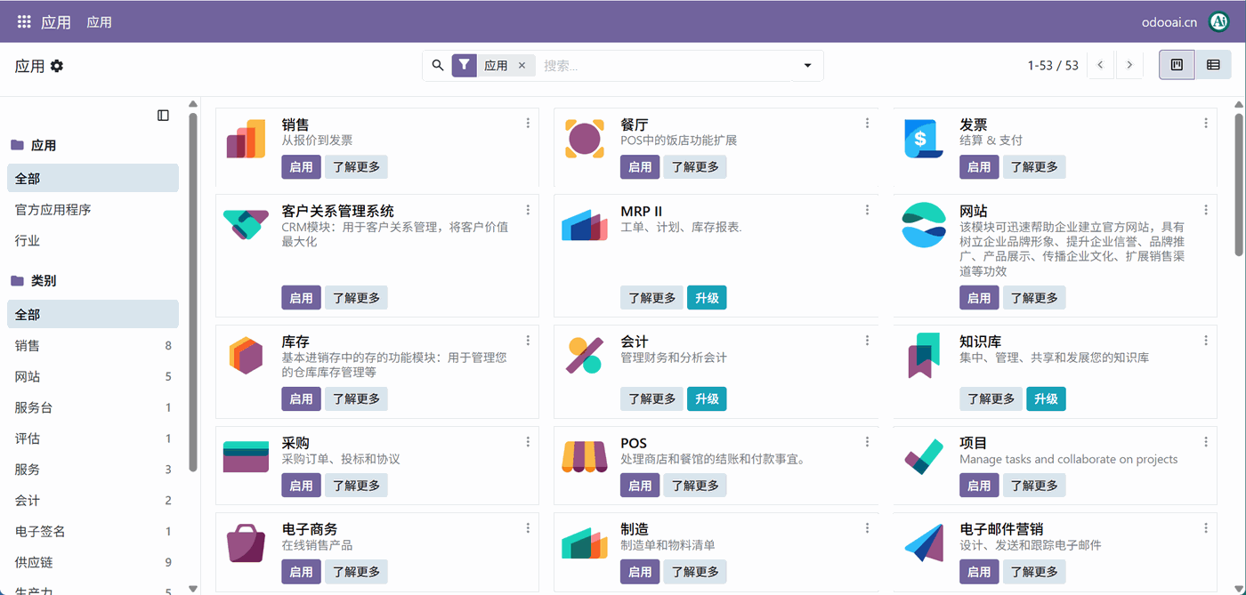Switch to kanban view
The image size is (1246, 595).
(x=1177, y=65)
